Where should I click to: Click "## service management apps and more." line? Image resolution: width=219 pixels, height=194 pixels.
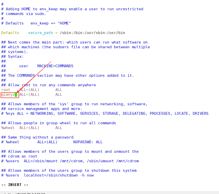(x=42, y=109)
